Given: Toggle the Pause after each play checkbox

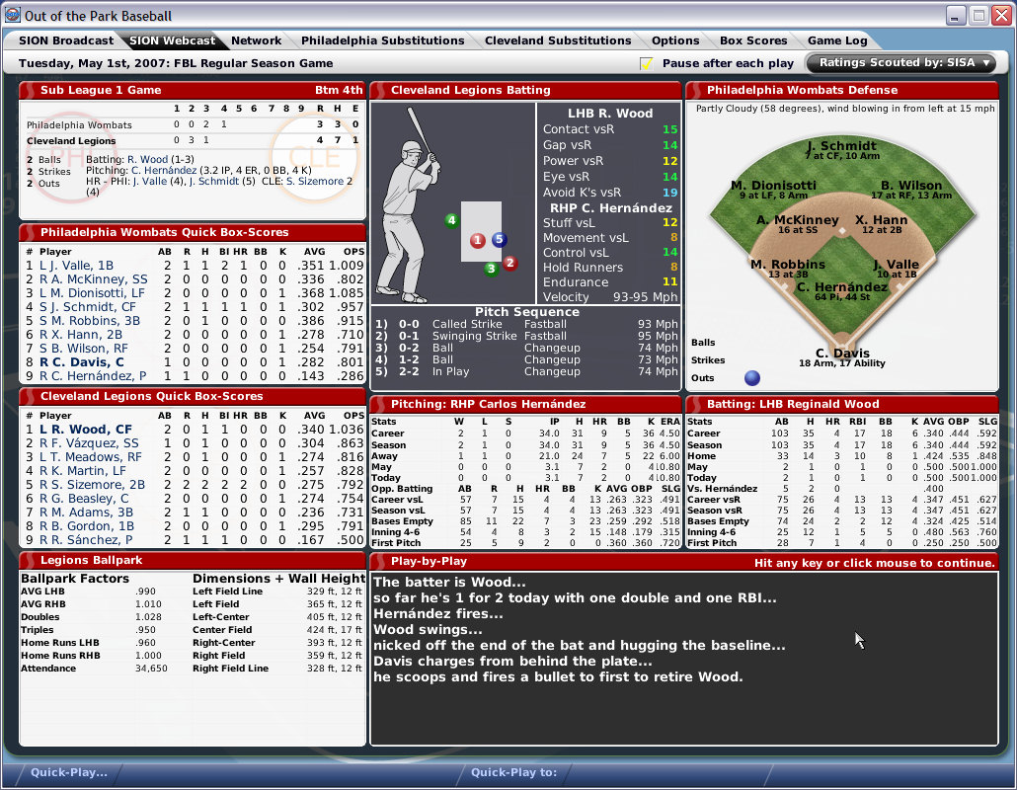Looking at the screenshot, I should (x=646, y=64).
